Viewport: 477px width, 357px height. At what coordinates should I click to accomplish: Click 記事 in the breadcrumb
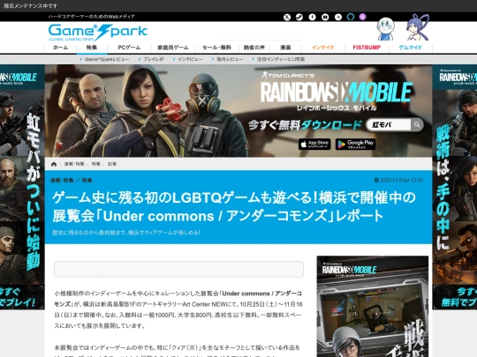112,164
